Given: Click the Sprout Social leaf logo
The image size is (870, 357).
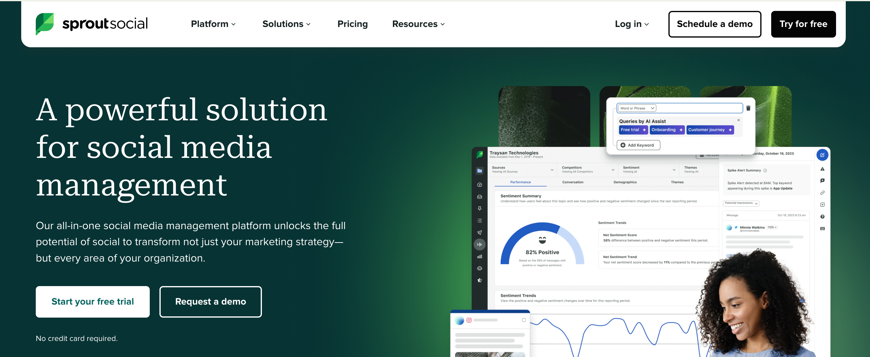Looking at the screenshot, I should click(x=44, y=23).
